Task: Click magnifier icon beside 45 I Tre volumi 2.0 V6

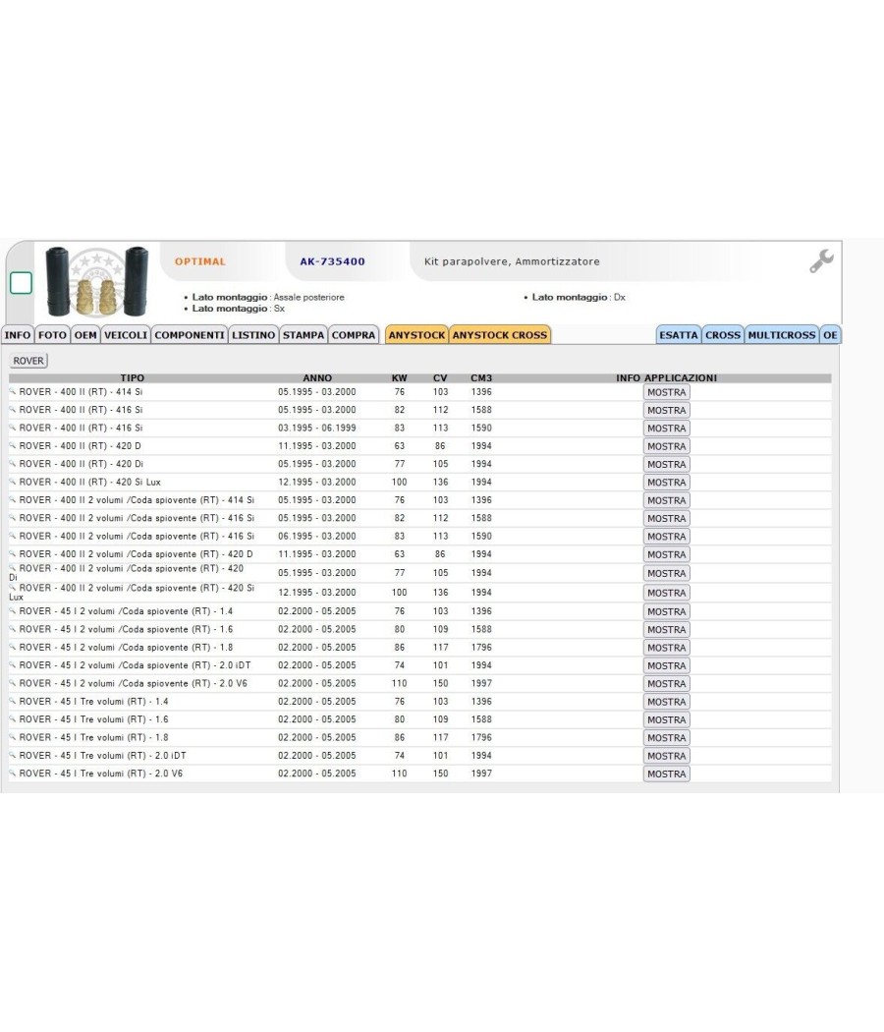Action: click(x=12, y=773)
